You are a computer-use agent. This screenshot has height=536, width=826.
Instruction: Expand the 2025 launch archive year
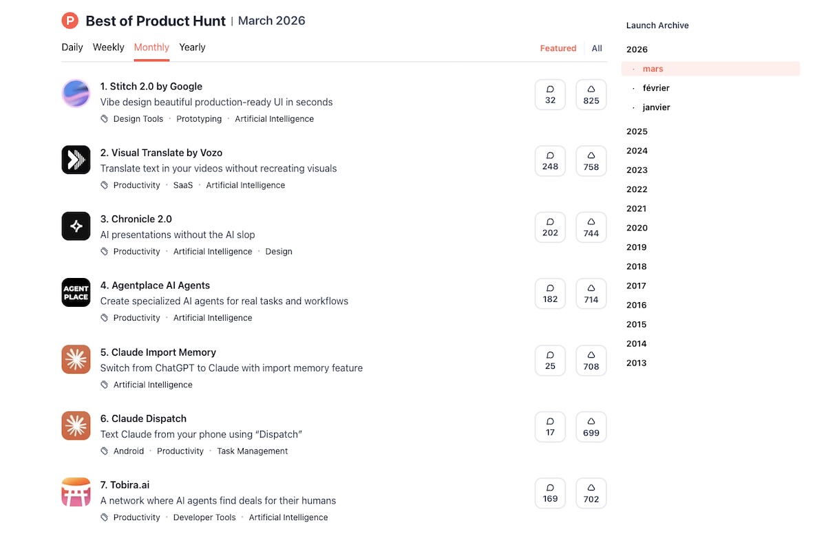tap(637, 131)
